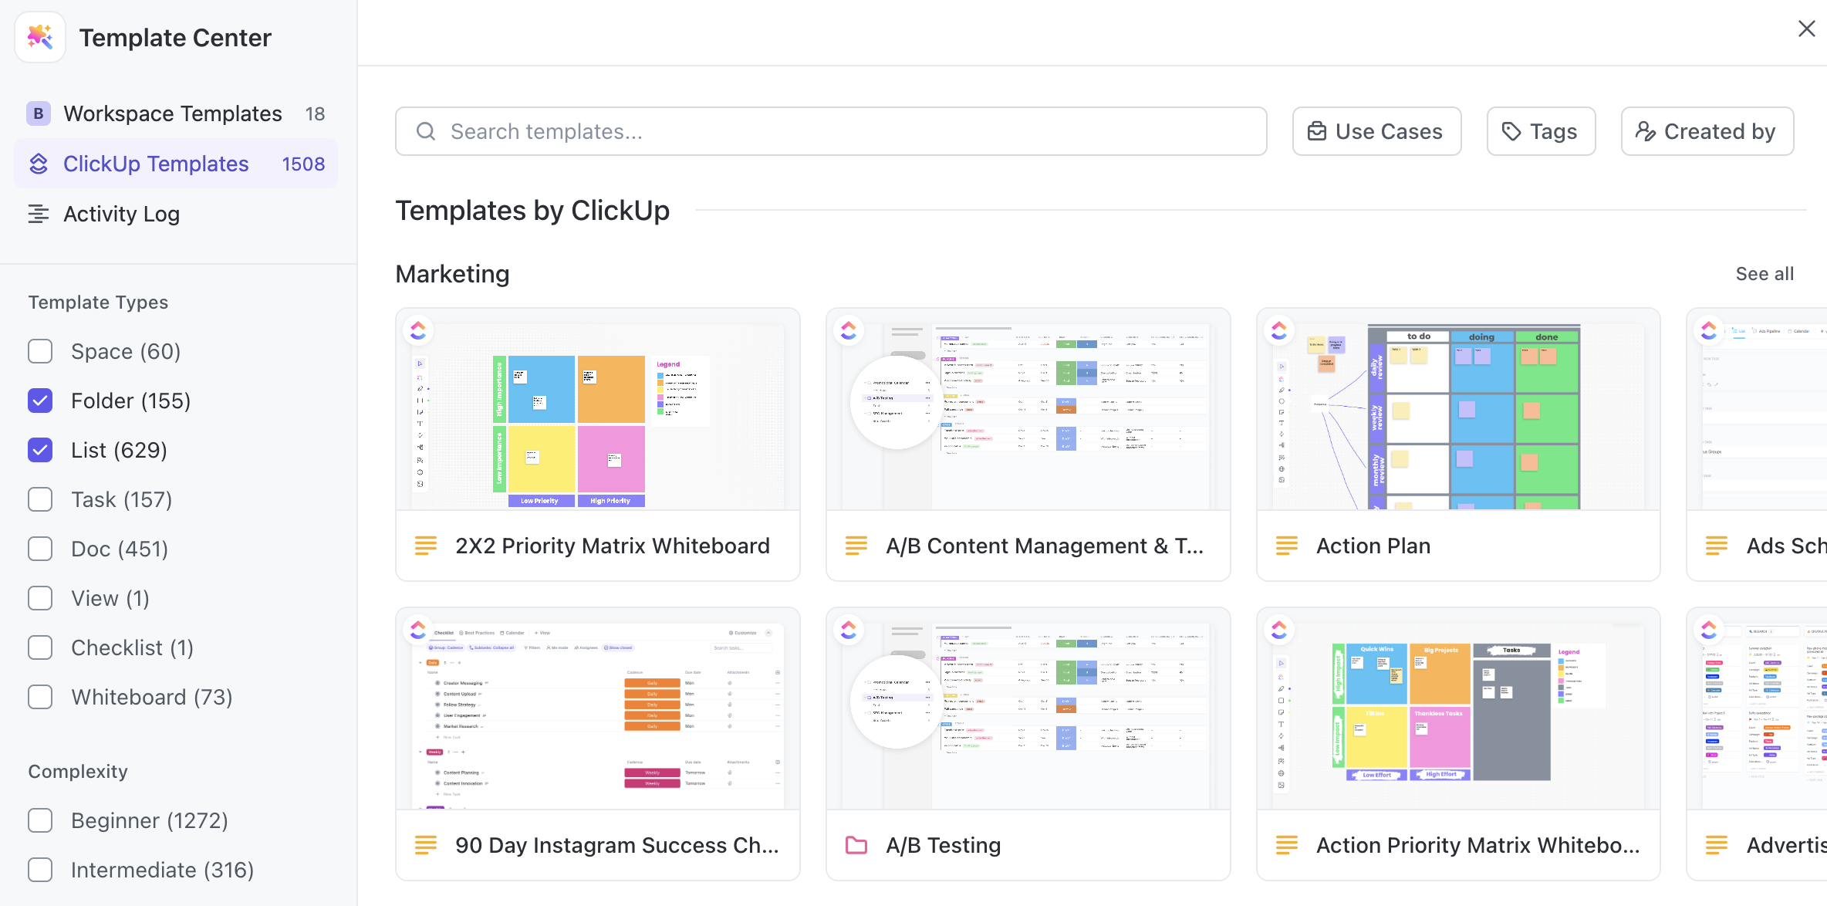Open the Activity Log section

coord(121,214)
